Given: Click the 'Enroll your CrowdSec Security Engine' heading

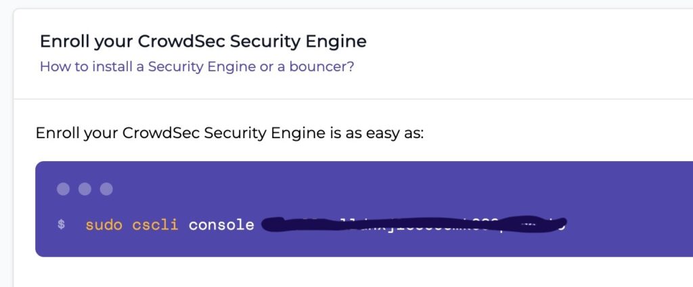Looking at the screenshot, I should click(203, 41).
